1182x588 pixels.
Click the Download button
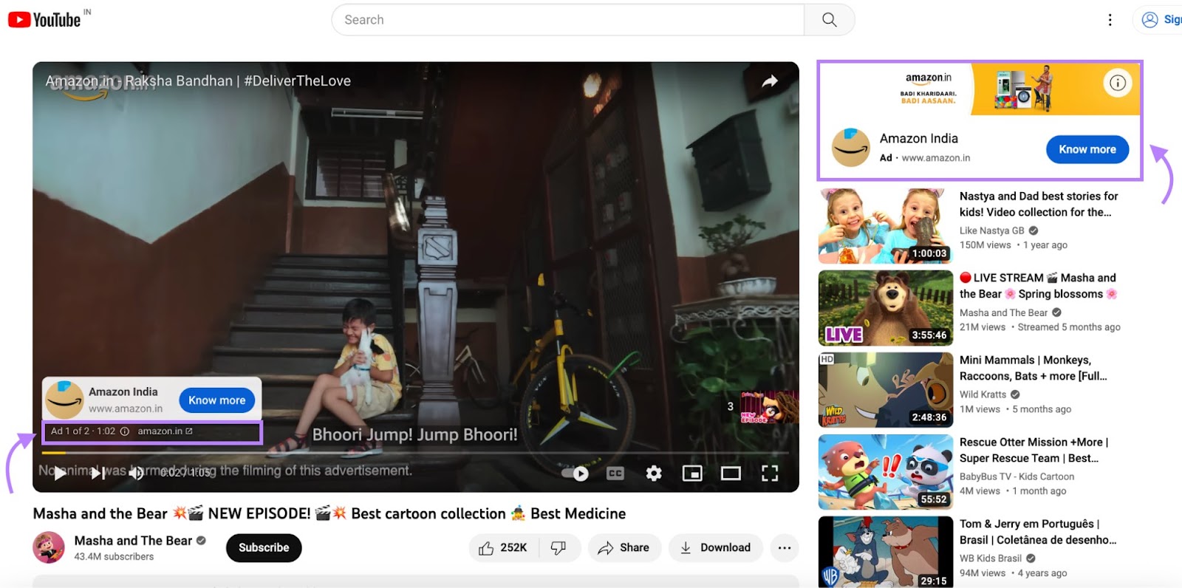[x=715, y=548]
